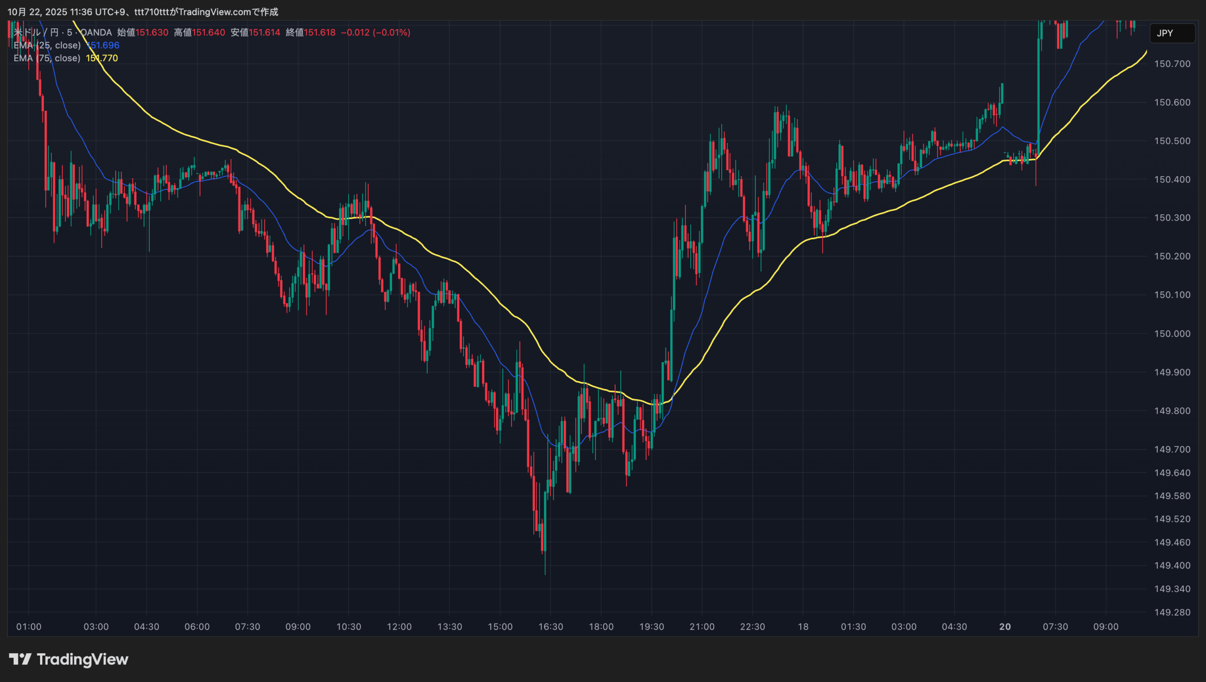Click the 16:30 label on time axis
This screenshot has width=1206, height=682.
(551, 626)
